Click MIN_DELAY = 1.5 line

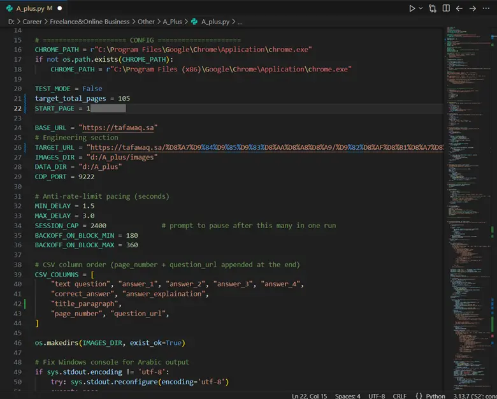[64, 206]
